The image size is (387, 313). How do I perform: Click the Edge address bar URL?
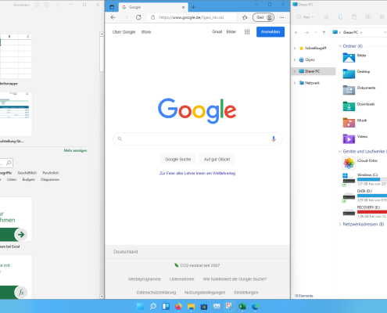pyautogui.click(x=192, y=17)
